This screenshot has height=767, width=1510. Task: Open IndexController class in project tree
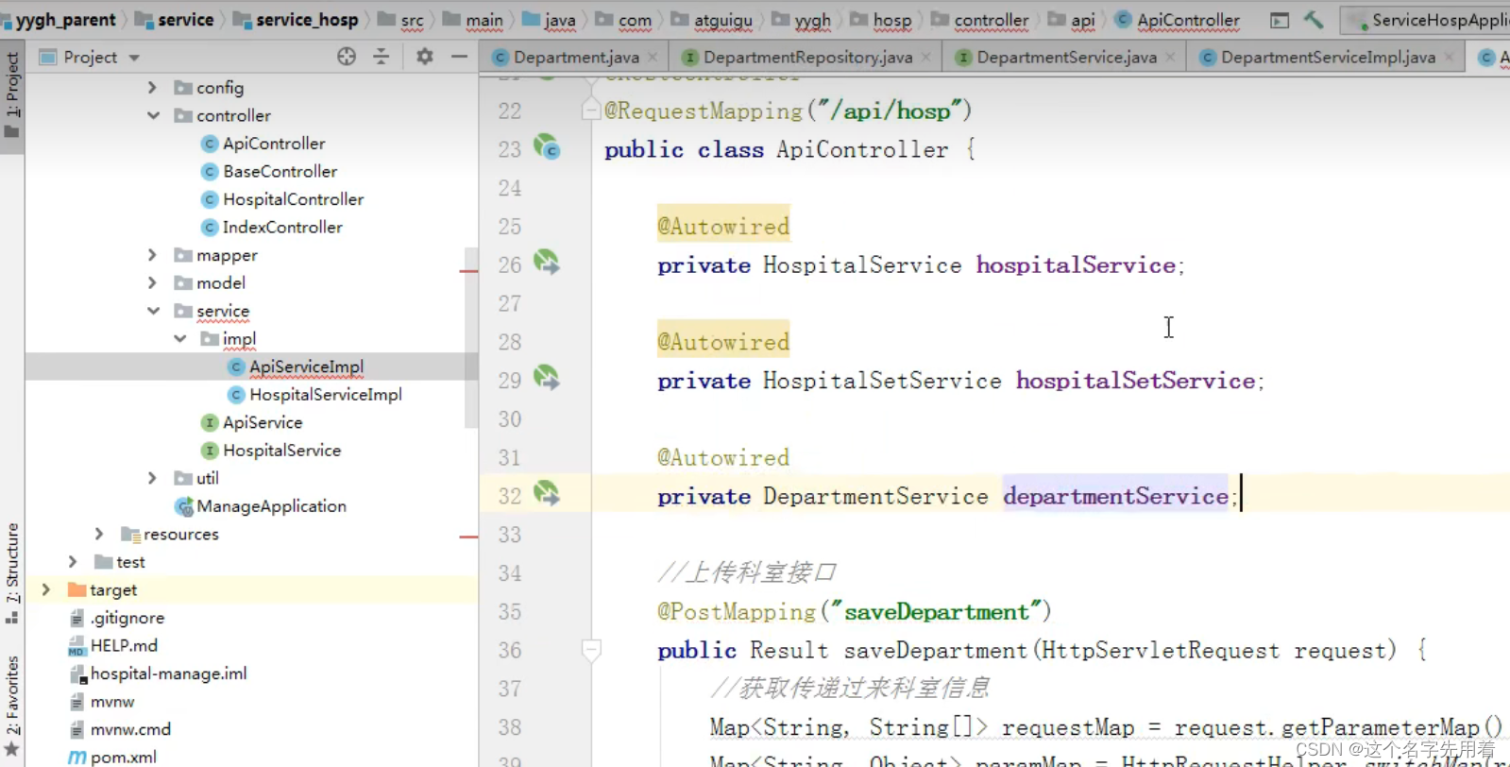tap(272, 227)
